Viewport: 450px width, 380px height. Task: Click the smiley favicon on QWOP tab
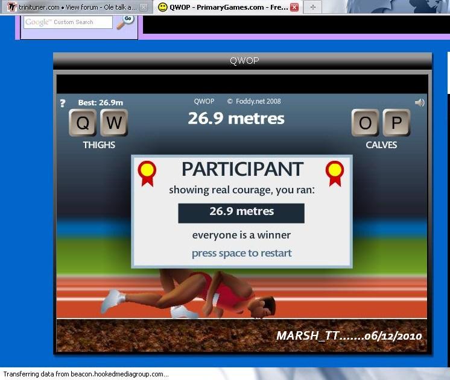click(x=163, y=7)
